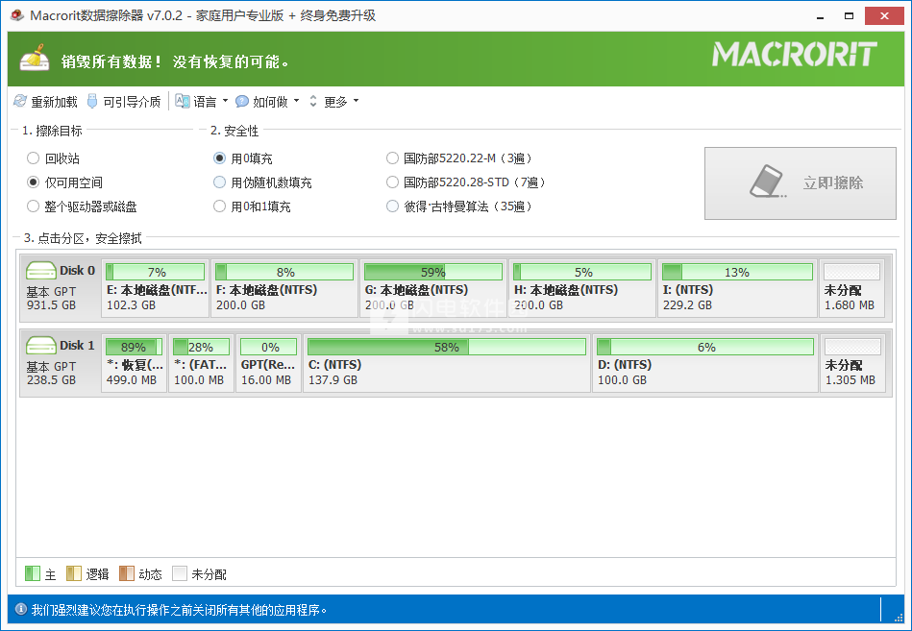The height and width of the screenshot is (631, 912).
Task: Close the Macrorit window
Action: pos(884,15)
